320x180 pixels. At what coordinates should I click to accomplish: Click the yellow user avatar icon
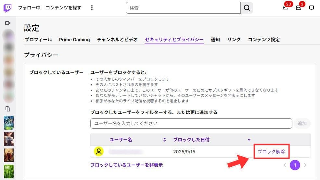coord(99,151)
